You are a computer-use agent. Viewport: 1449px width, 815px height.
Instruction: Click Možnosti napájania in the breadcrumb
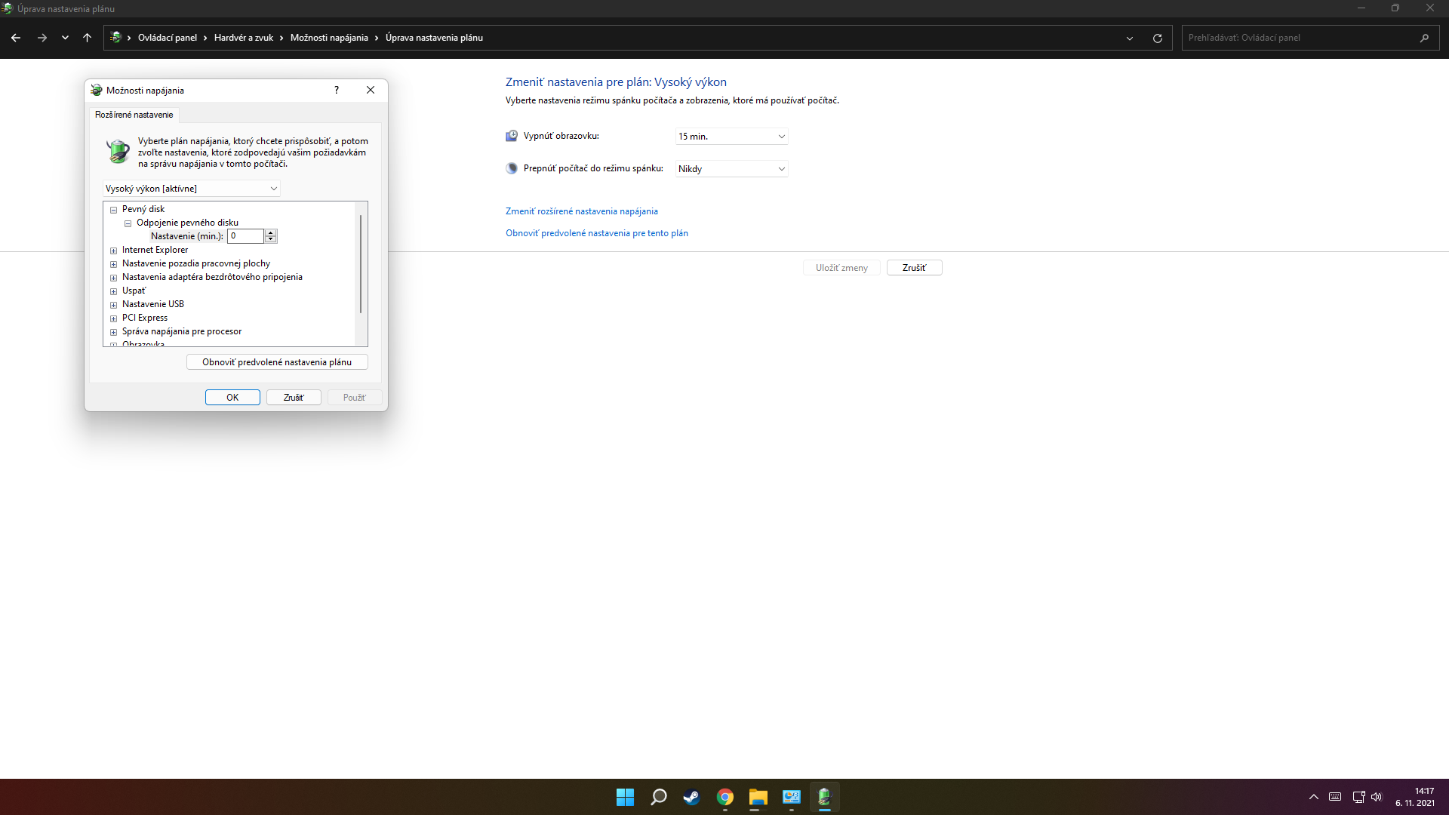[x=329, y=38]
